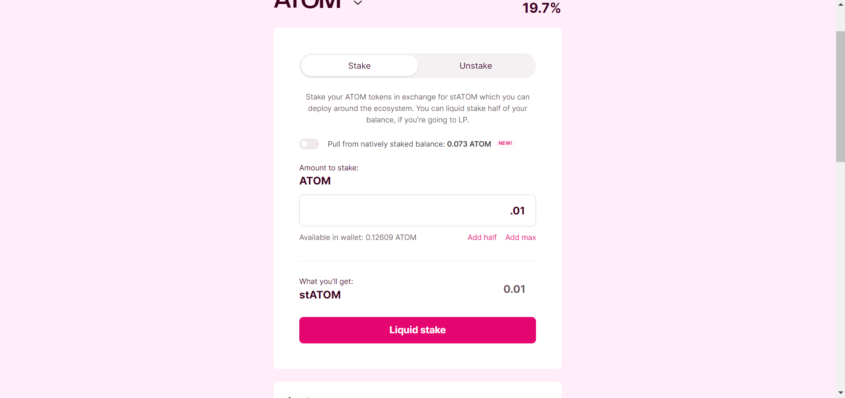Select the Stake tab

coord(359,66)
